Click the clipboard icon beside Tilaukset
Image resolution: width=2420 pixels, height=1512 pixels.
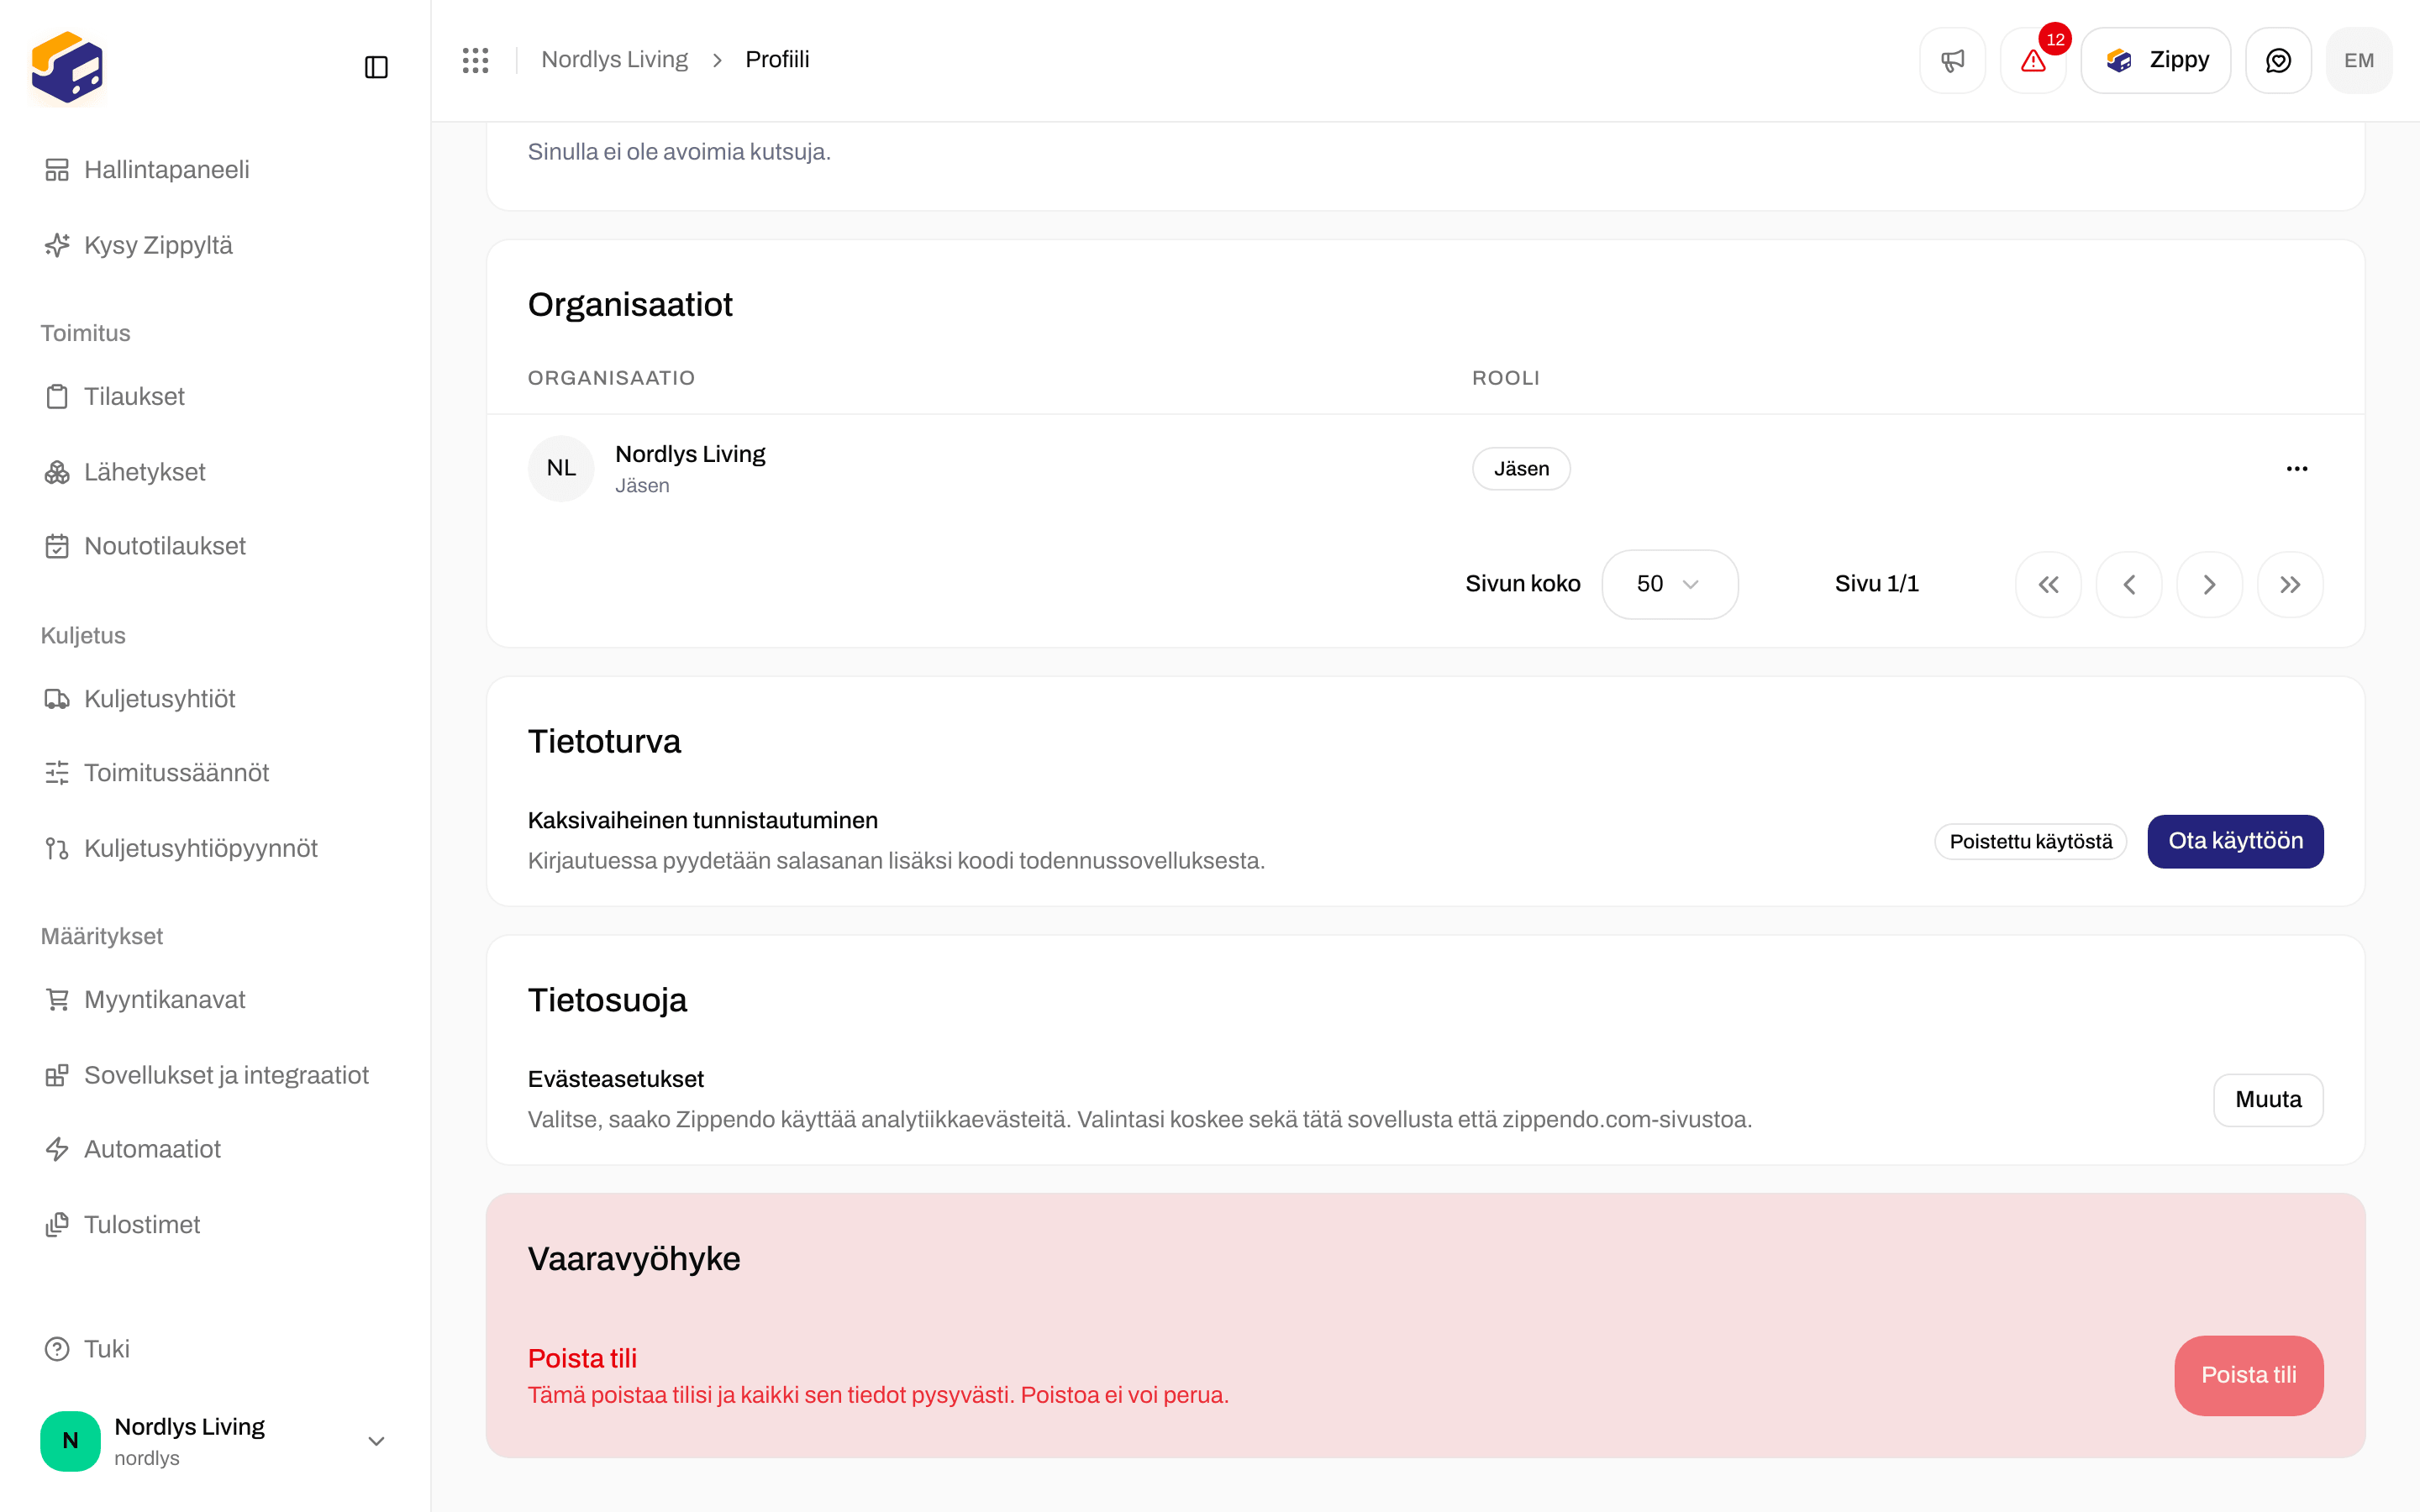click(57, 397)
